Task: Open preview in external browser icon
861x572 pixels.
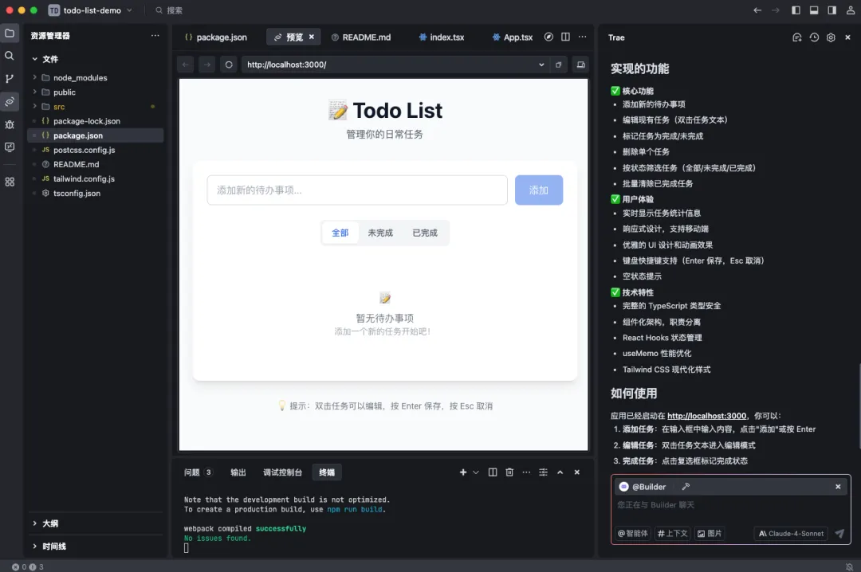Action: (558, 65)
